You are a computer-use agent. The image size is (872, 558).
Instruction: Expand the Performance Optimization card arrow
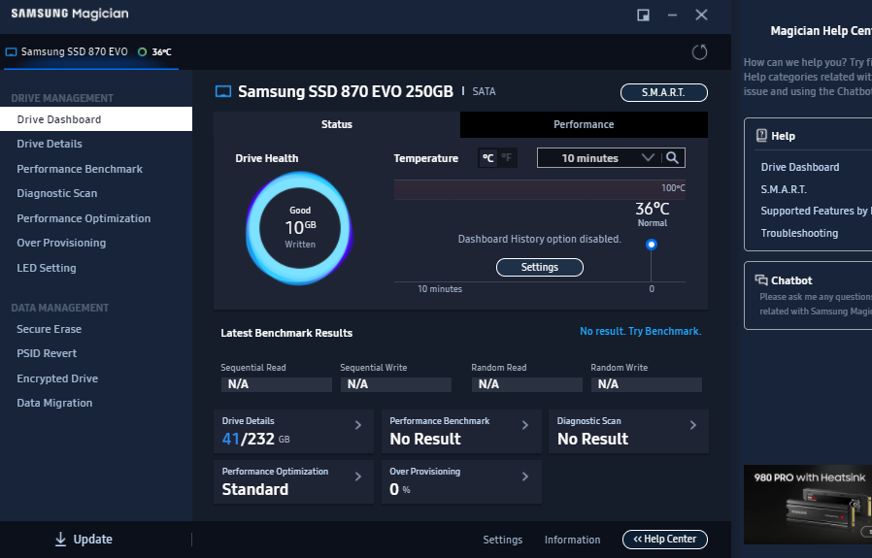coord(358,476)
